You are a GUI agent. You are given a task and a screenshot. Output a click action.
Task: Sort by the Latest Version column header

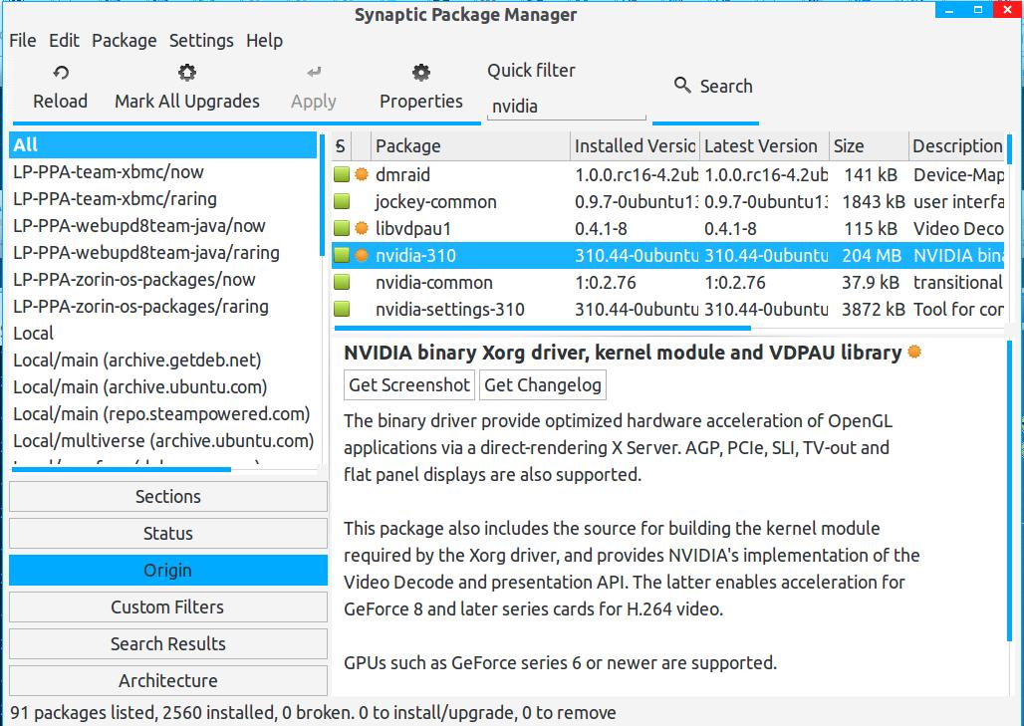[762, 146]
